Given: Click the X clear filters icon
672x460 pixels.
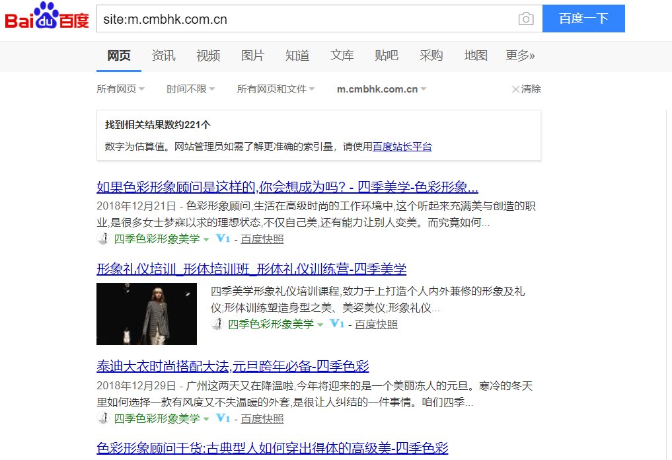Looking at the screenshot, I should 515,89.
